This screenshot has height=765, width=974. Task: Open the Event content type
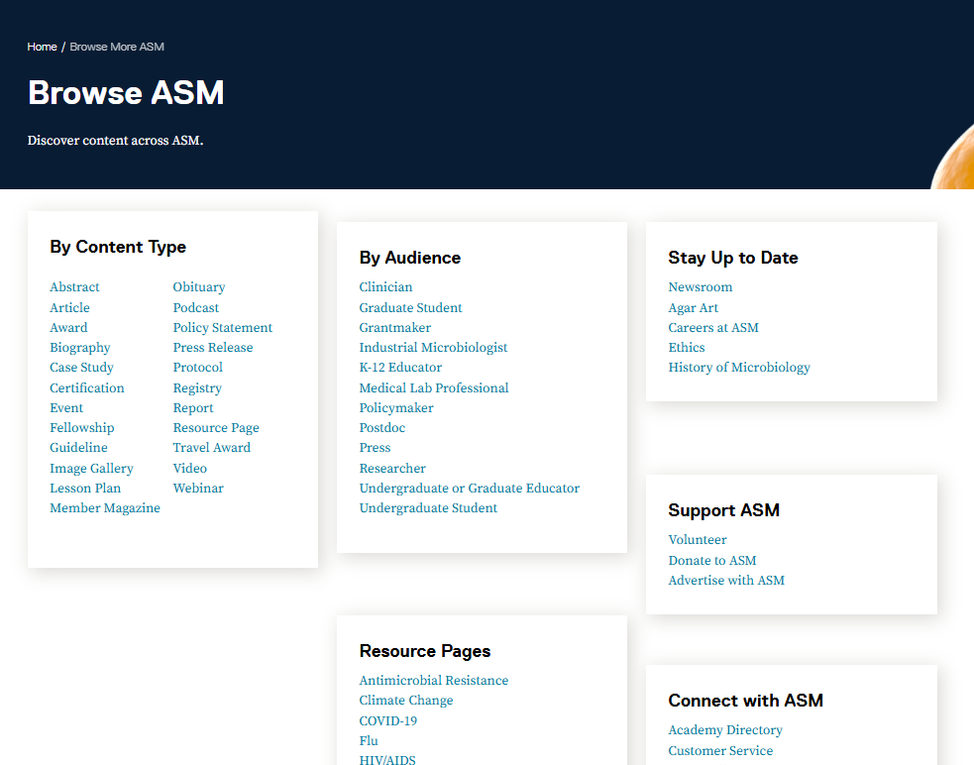(x=66, y=407)
